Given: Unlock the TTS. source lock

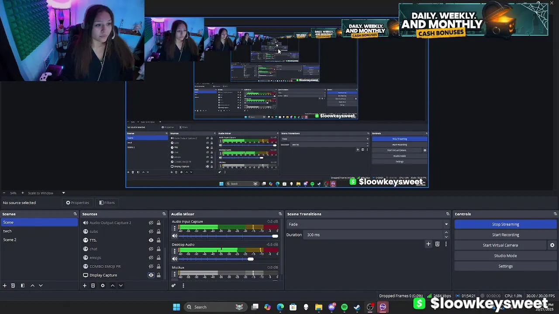Looking at the screenshot, I should pyautogui.click(x=159, y=240).
